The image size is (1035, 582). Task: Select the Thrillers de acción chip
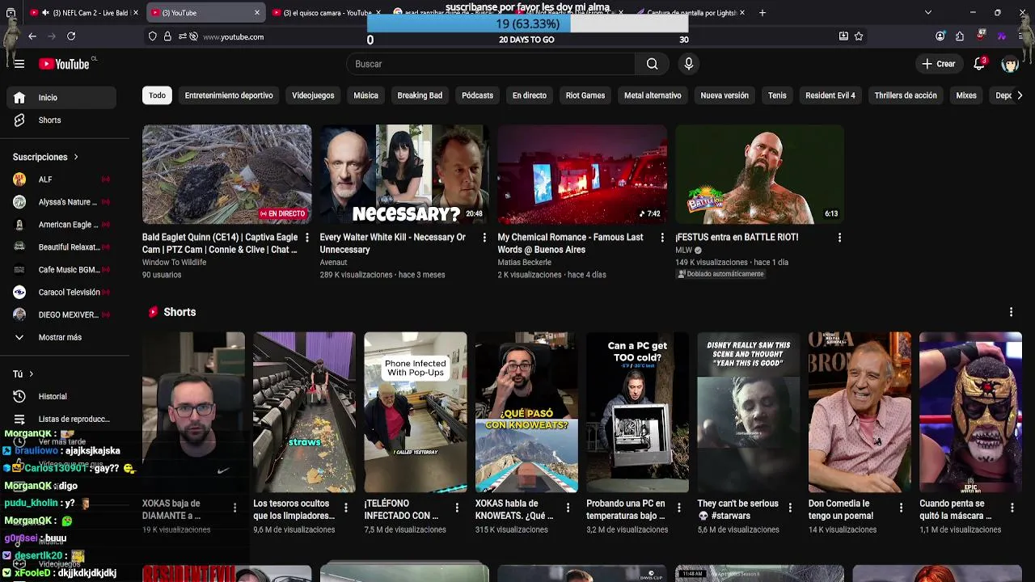pyautogui.click(x=906, y=95)
